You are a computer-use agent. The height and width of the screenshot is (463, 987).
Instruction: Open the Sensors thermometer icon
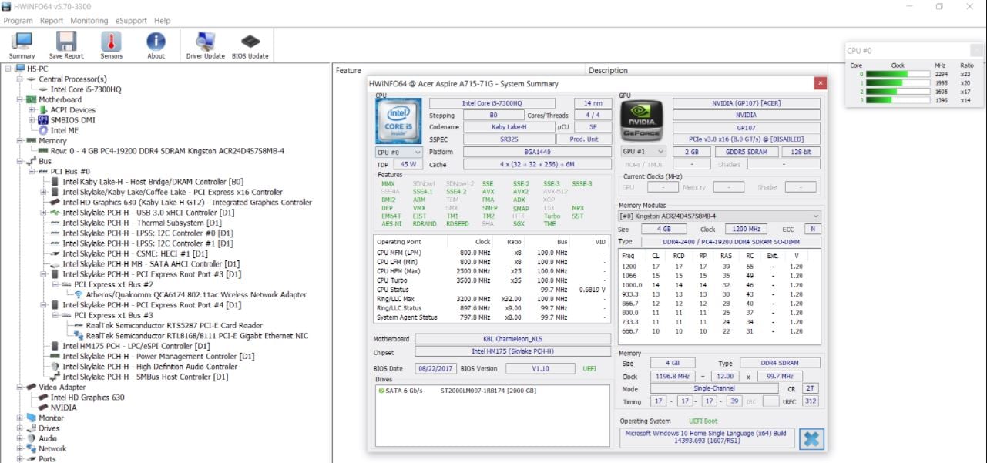pyautogui.click(x=111, y=45)
